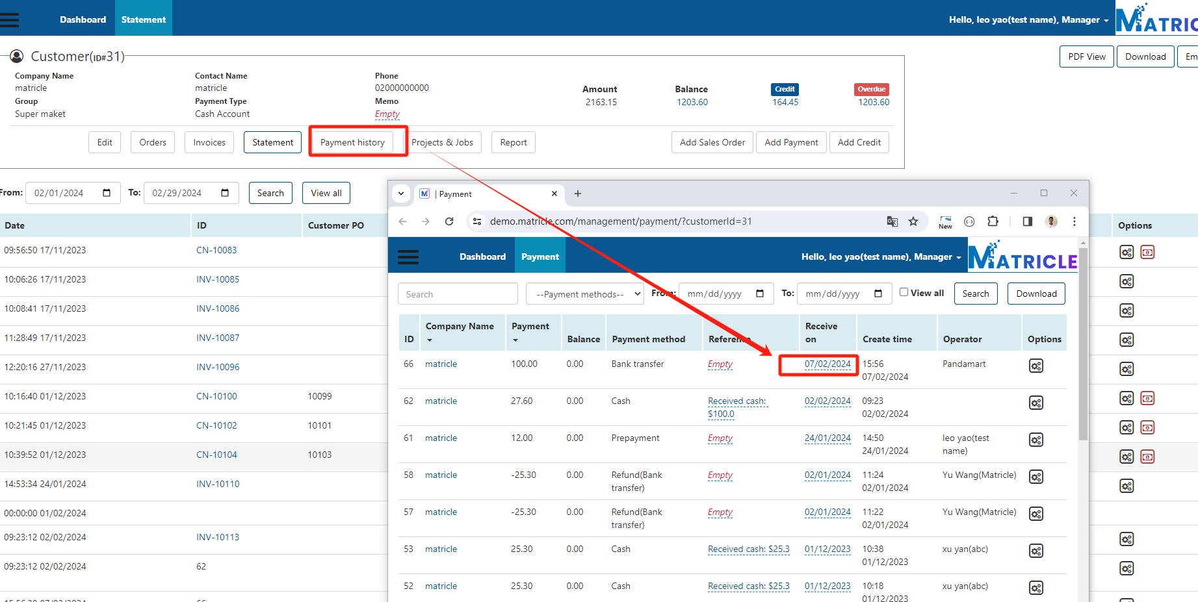The height and width of the screenshot is (602, 1198).
Task: Click the Search text field in Payment window
Action: (x=458, y=294)
